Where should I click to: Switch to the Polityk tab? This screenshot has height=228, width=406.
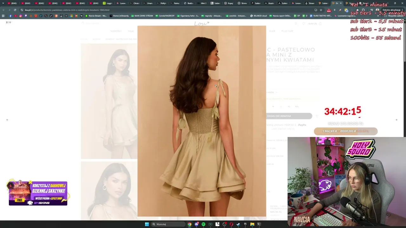pos(162,3)
